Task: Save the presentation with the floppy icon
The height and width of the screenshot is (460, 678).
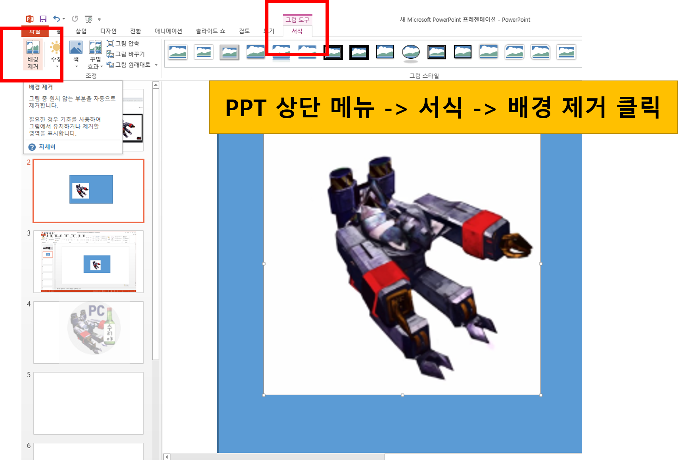Action: [43, 19]
